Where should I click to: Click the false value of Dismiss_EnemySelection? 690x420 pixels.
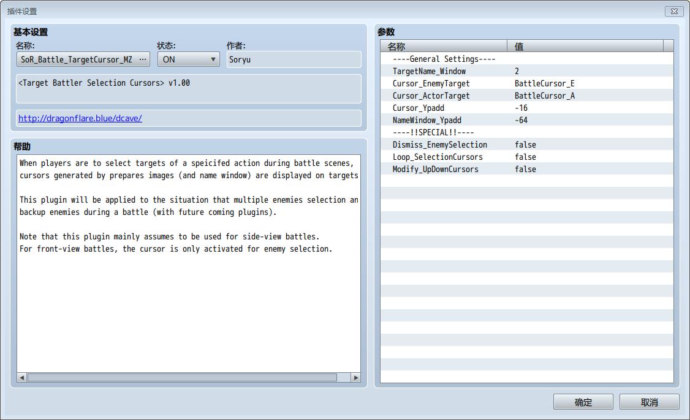pyautogui.click(x=525, y=144)
